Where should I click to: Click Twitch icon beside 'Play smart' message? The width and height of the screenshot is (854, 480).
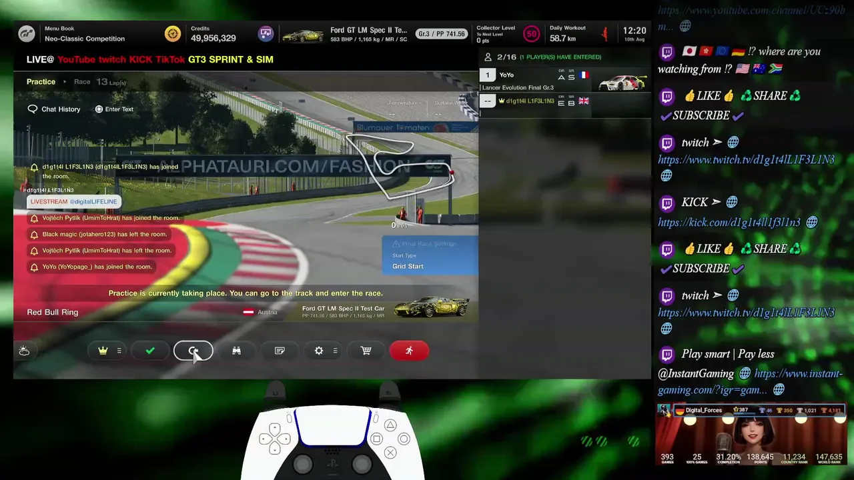point(667,355)
